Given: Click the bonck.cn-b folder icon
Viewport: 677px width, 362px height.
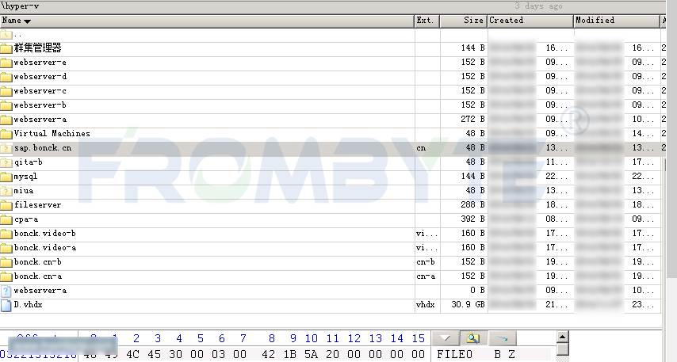Looking at the screenshot, I should tap(6, 262).
